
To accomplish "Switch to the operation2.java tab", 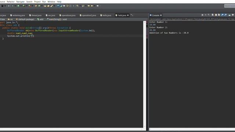I will point(88,15).
